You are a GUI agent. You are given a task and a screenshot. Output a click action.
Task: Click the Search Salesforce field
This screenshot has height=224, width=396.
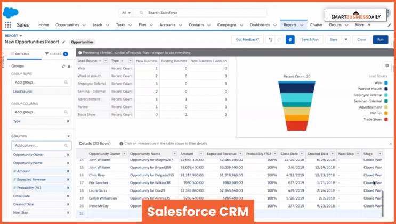point(200,13)
